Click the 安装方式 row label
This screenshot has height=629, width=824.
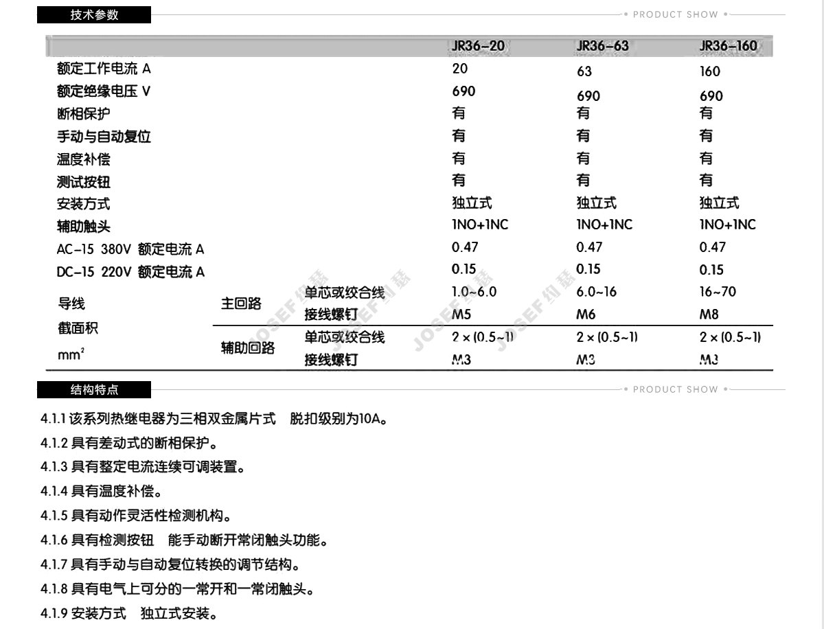[x=83, y=204]
